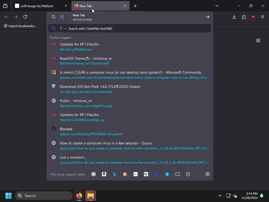Search open tabs with the tab icon

click(x=178, y=174)
